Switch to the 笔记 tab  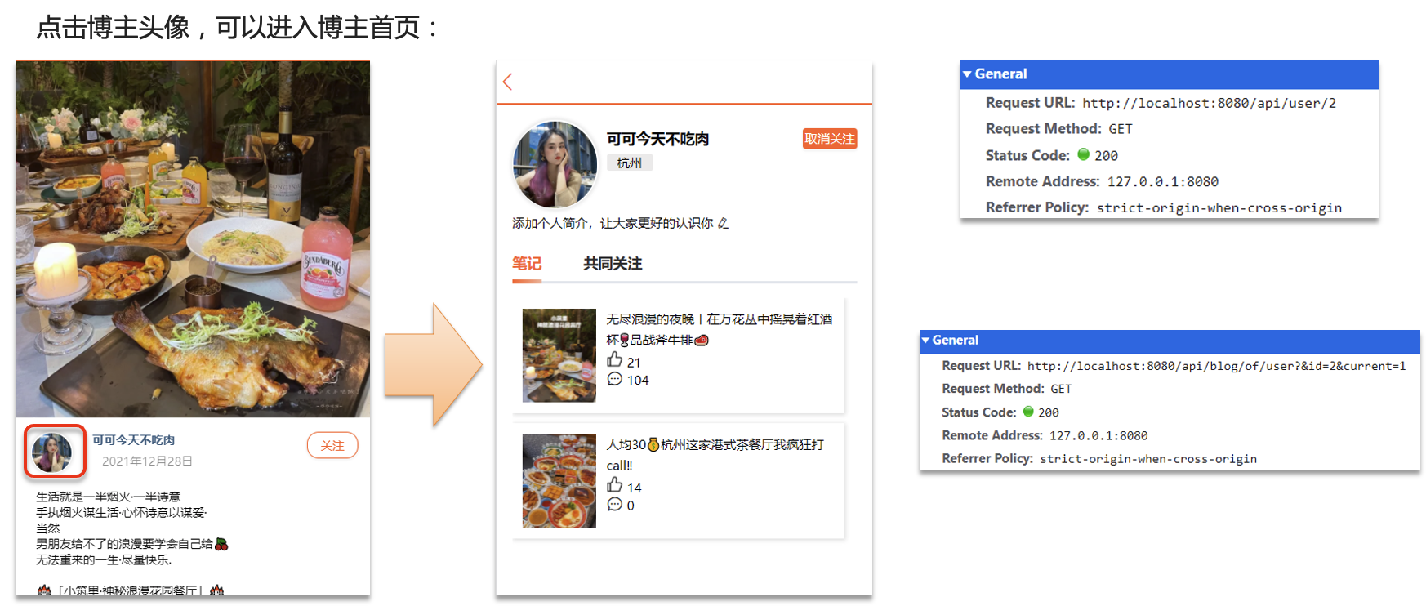527,264
